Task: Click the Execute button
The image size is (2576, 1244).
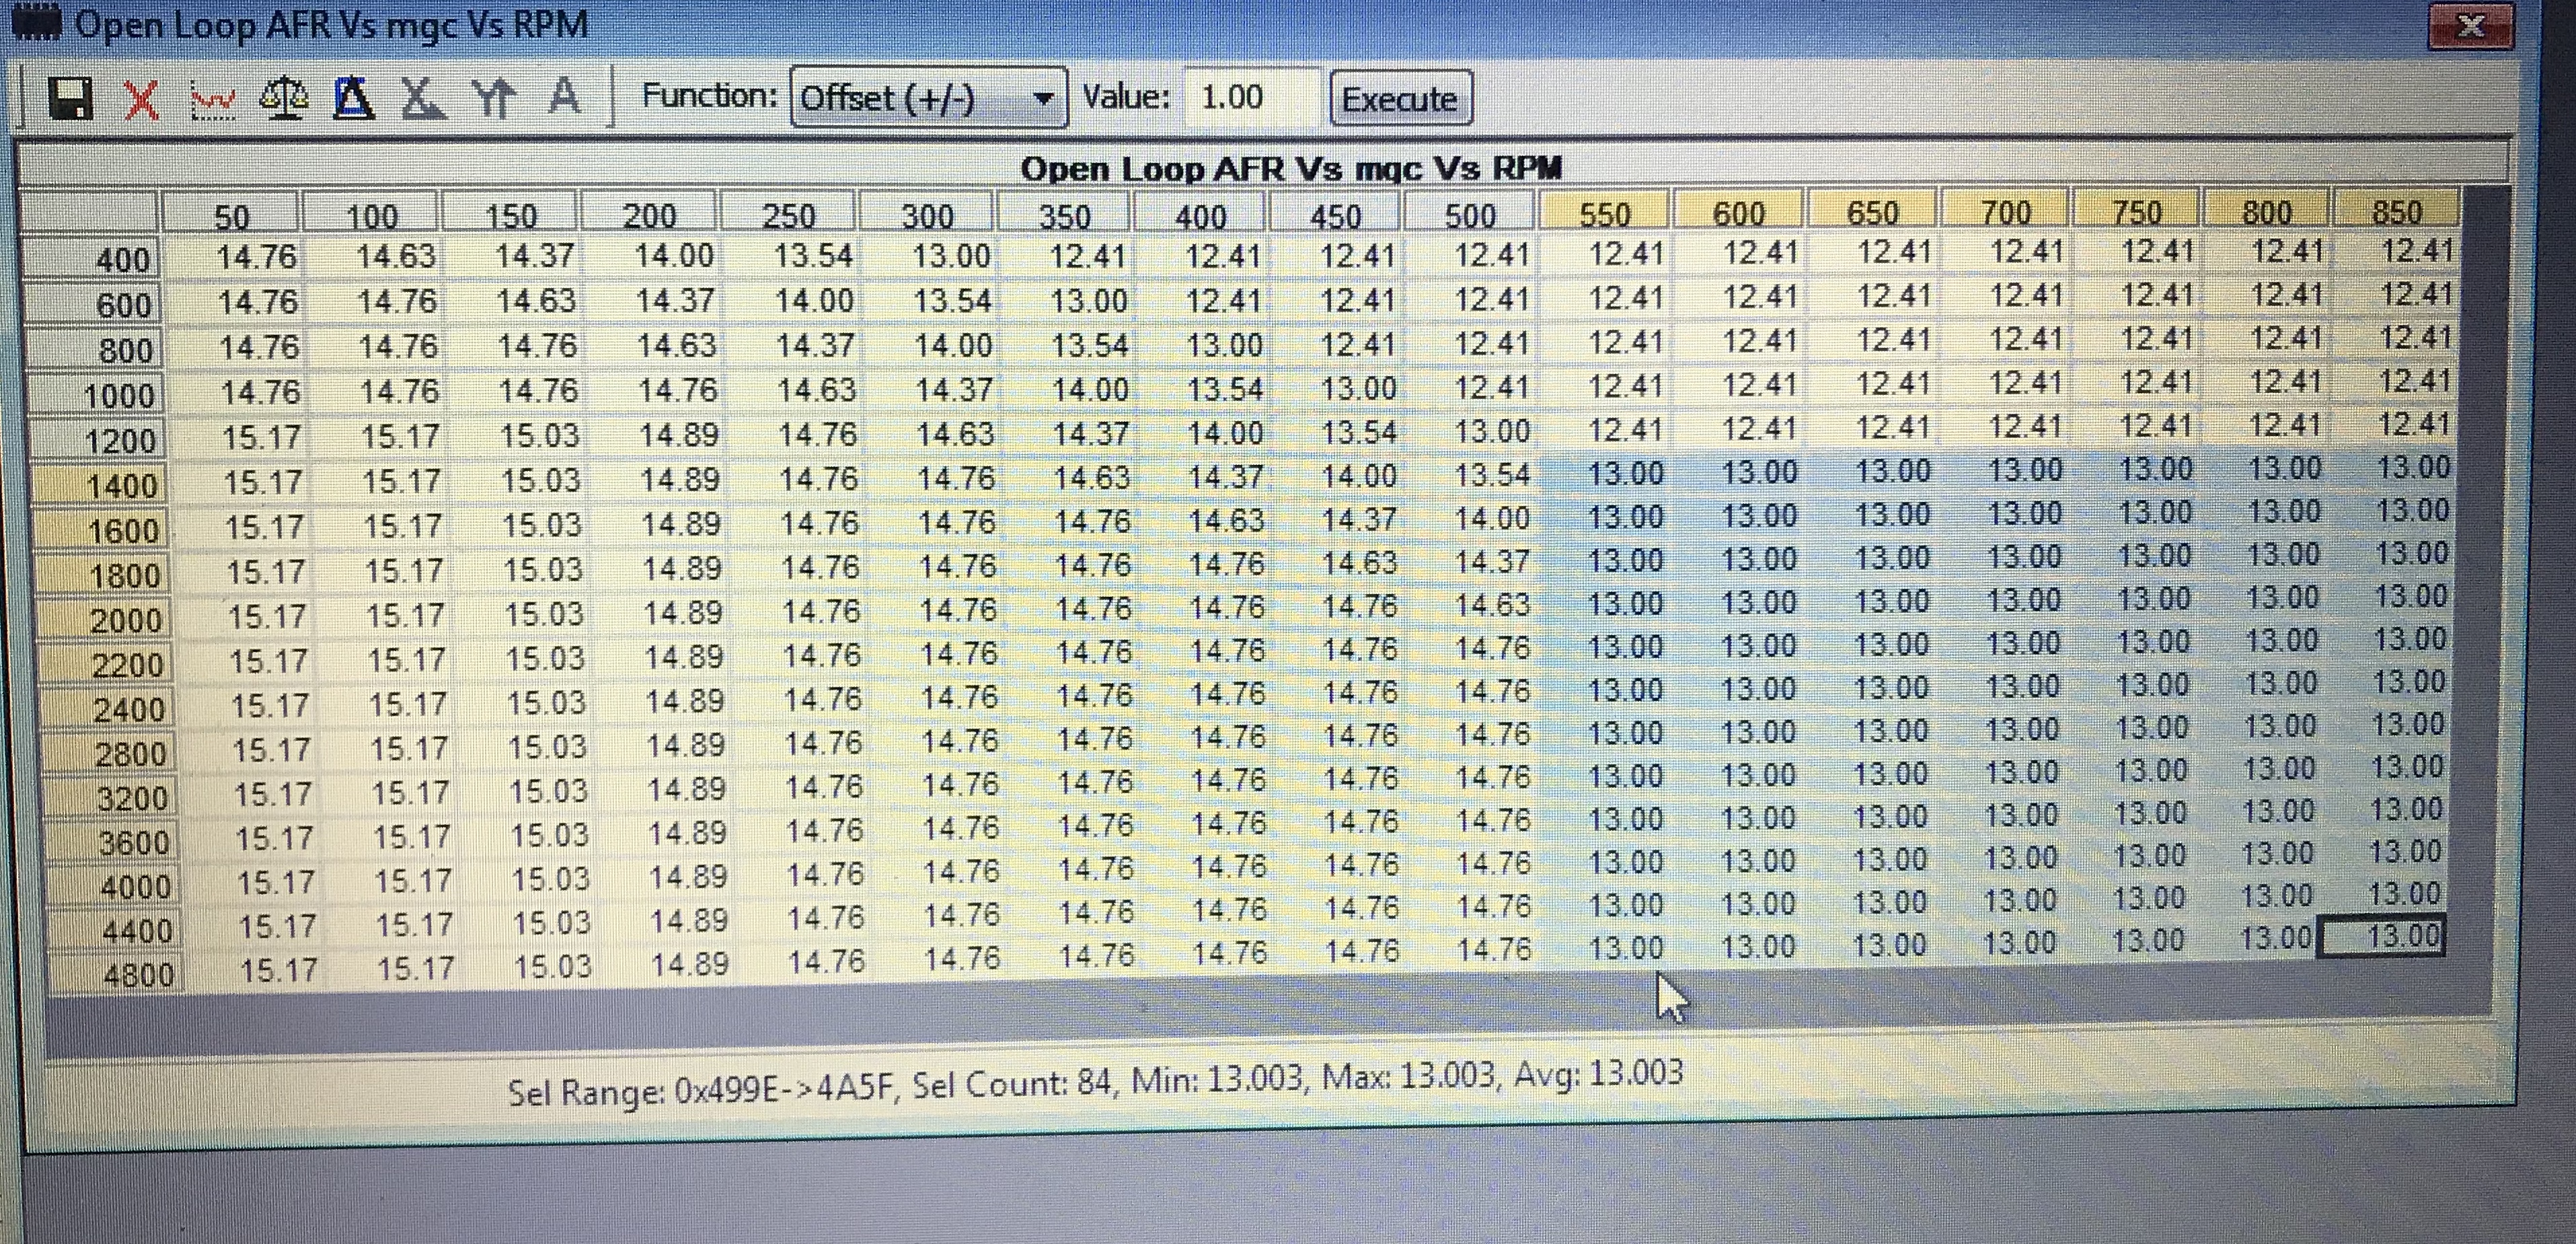Action: coord(1400,99)
